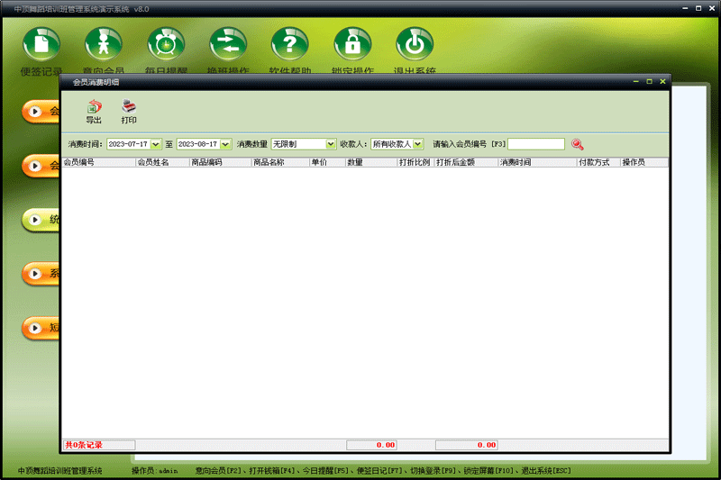The height and width of the screenshot is (480, 721).
Task: Sort by the 商品编码 column header
Action: click(221, 162)
